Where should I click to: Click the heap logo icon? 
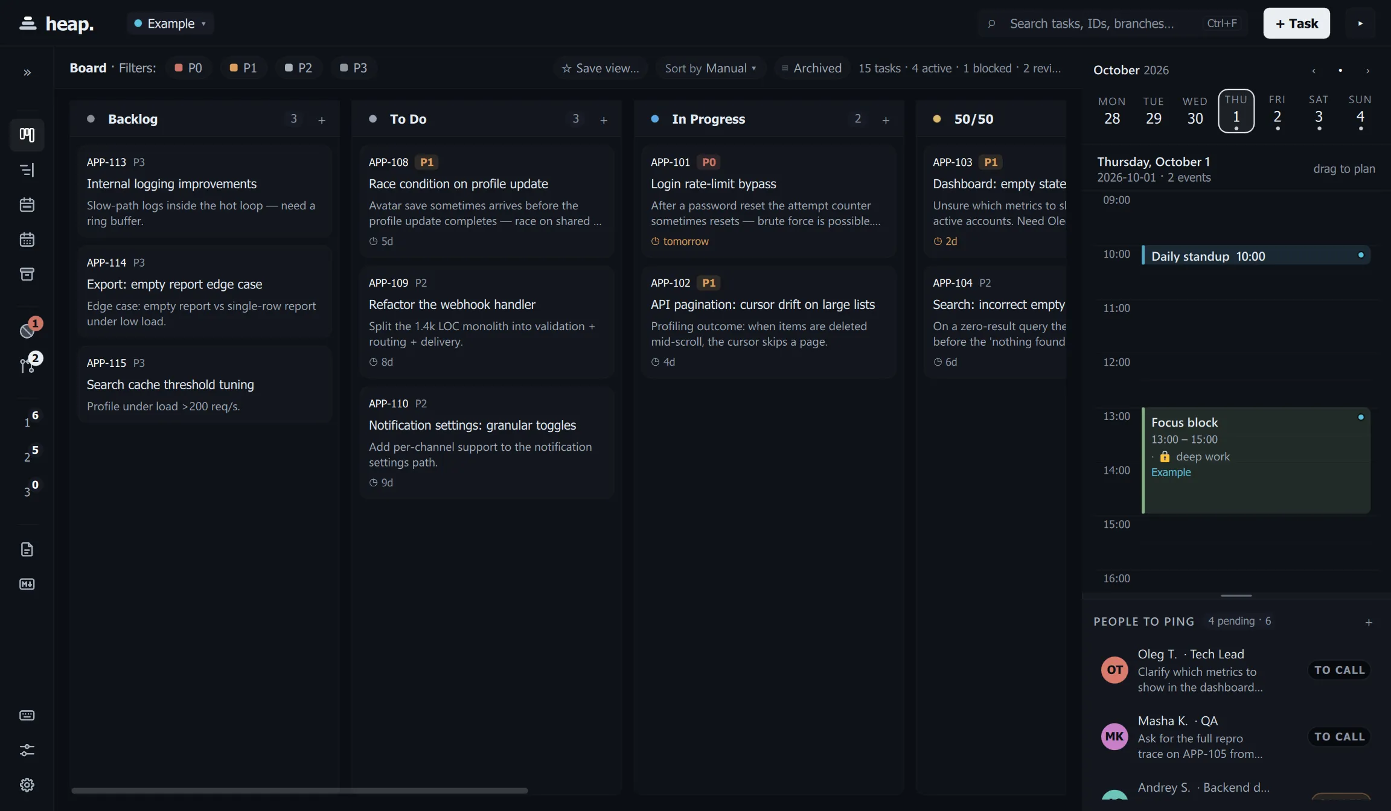[28, 23]
